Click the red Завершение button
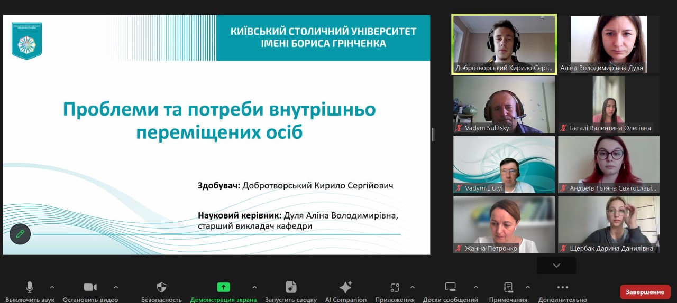Screen dimensions: 677x303 click(x=645, y=292)
